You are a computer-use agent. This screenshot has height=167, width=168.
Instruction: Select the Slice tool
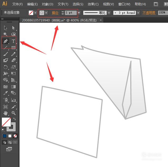14,107
